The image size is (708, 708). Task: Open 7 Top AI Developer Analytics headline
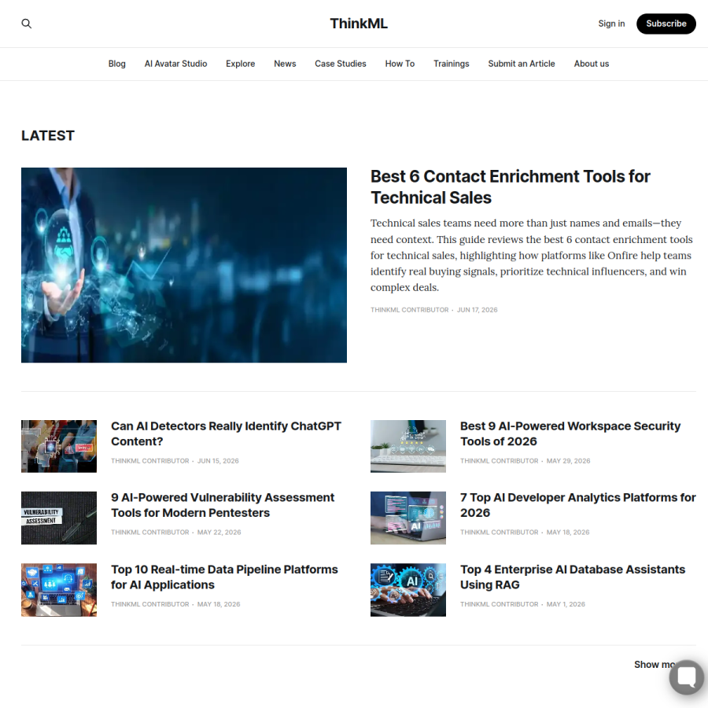tap(577, 505)
